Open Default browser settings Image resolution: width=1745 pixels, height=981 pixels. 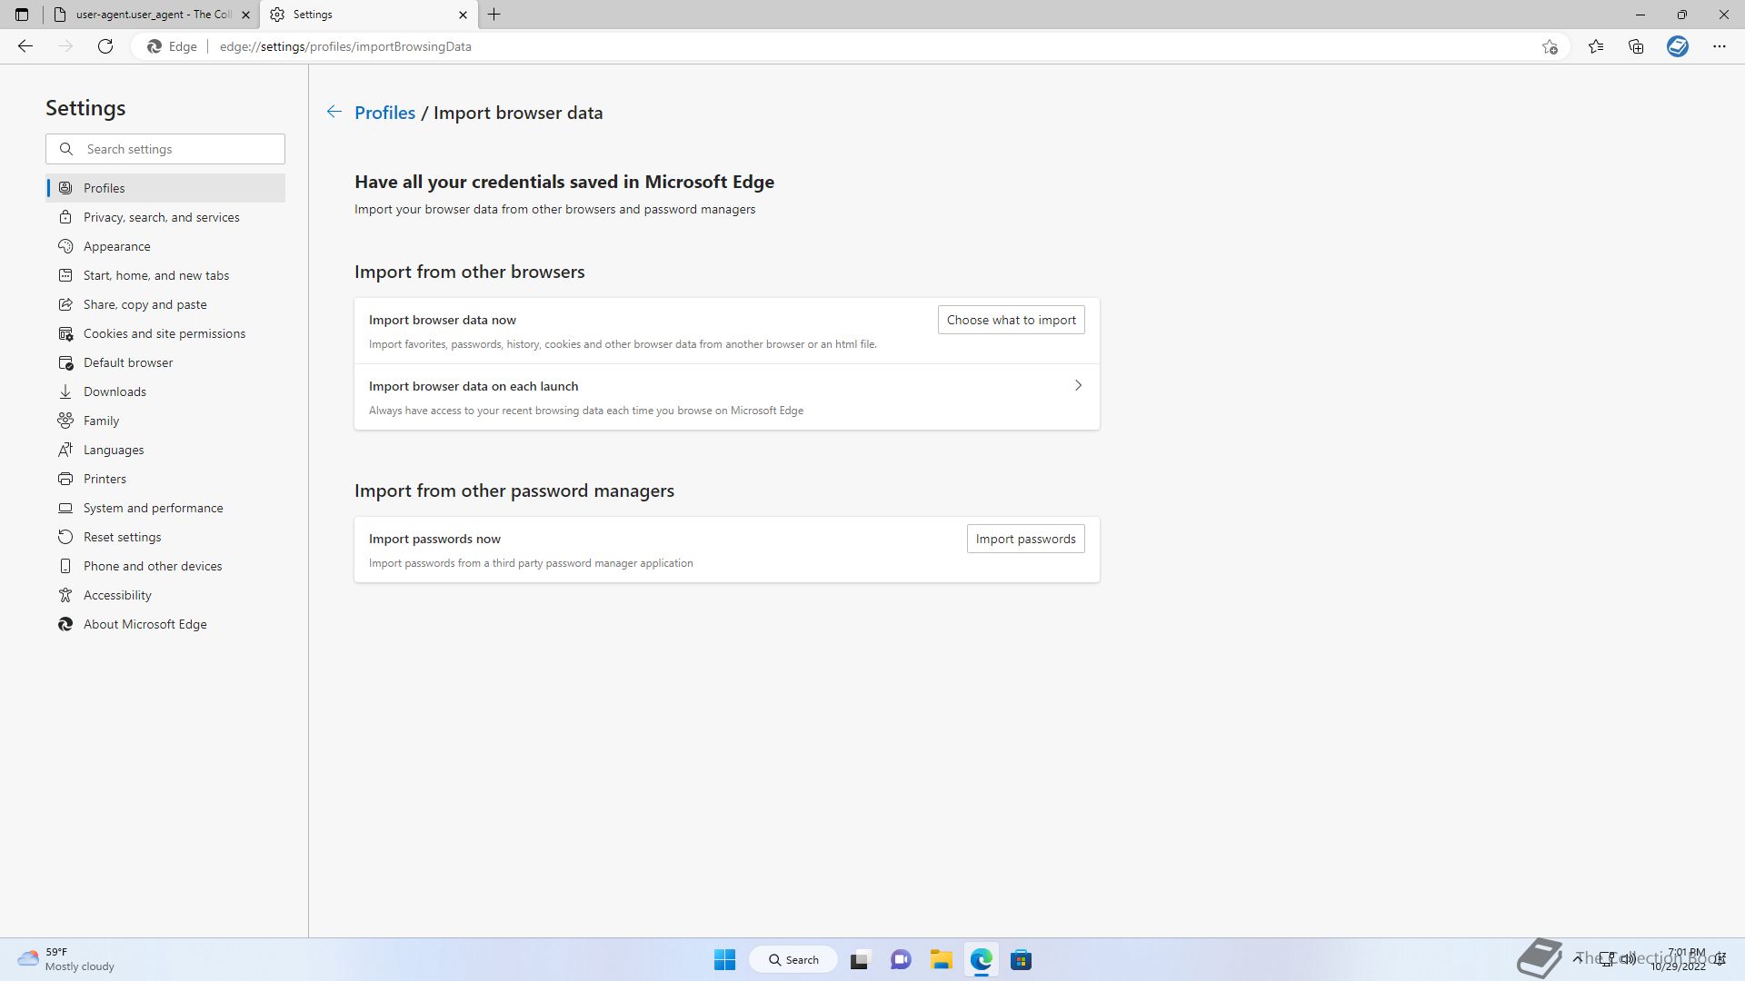point(165,362)
